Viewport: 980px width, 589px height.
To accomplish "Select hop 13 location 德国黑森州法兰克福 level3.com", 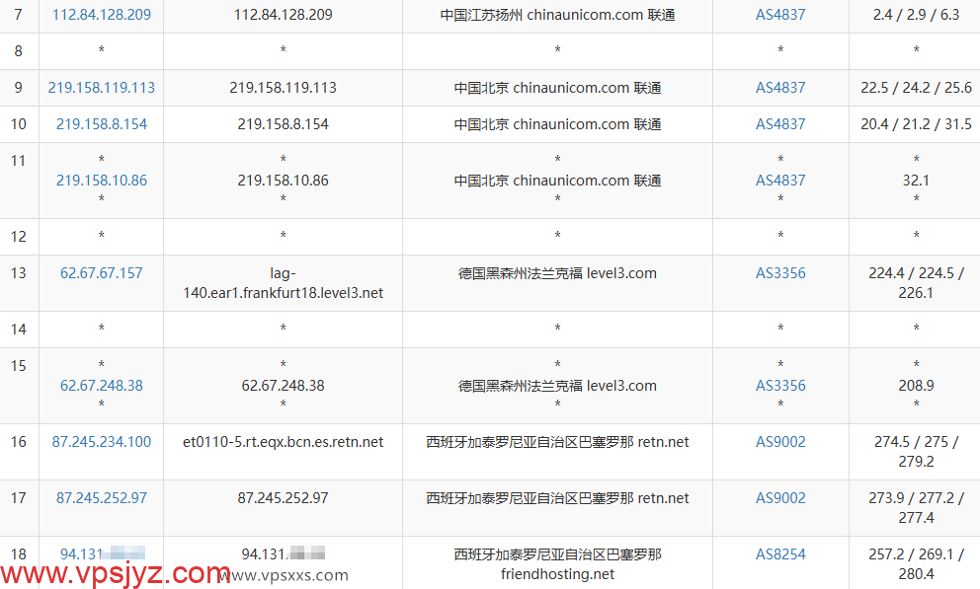I will [x=557, y=273].
